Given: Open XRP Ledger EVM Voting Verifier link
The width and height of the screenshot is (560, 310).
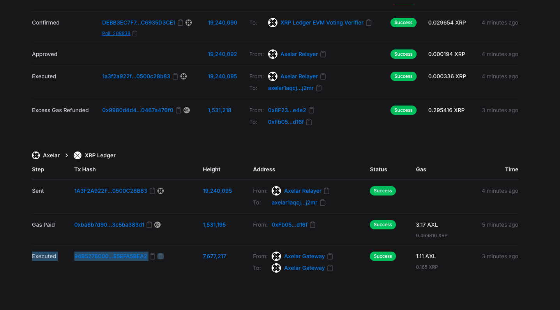Looking at the screenshot, I should point(322,23).
